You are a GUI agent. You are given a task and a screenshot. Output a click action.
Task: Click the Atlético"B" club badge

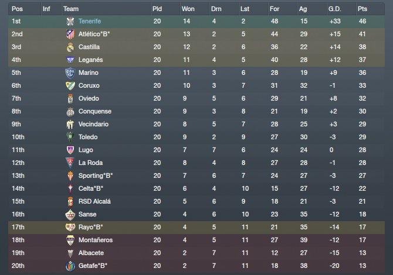coord(70,35)
